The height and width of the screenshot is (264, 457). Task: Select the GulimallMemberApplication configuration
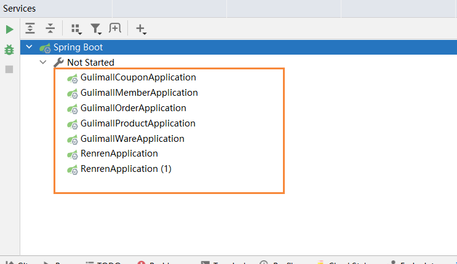click(139, 93)
